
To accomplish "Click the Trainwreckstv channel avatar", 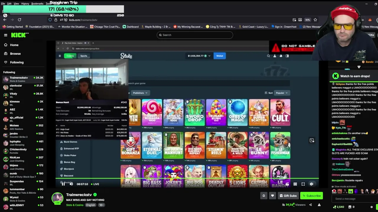I will pyautogui.click(x=57, y=198).
